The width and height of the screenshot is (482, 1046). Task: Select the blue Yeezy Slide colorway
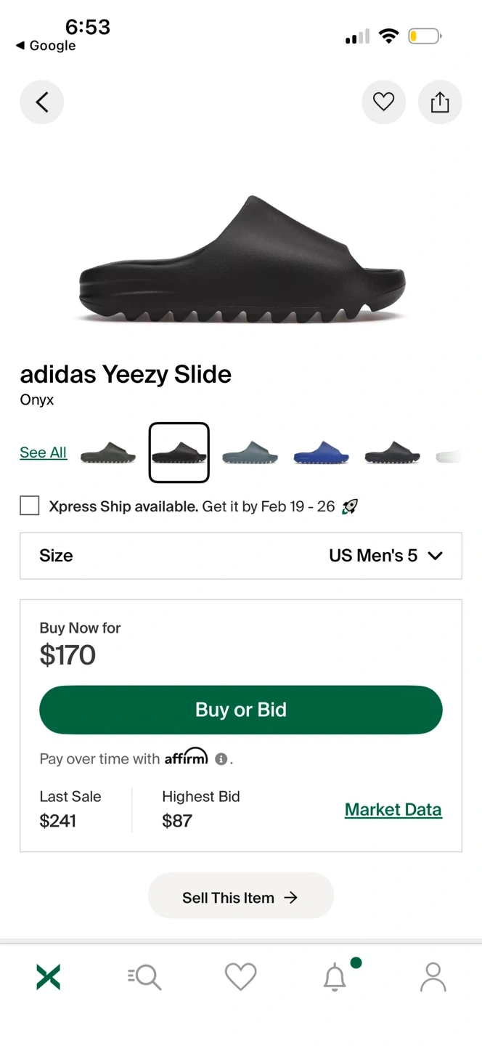(321, 453)
